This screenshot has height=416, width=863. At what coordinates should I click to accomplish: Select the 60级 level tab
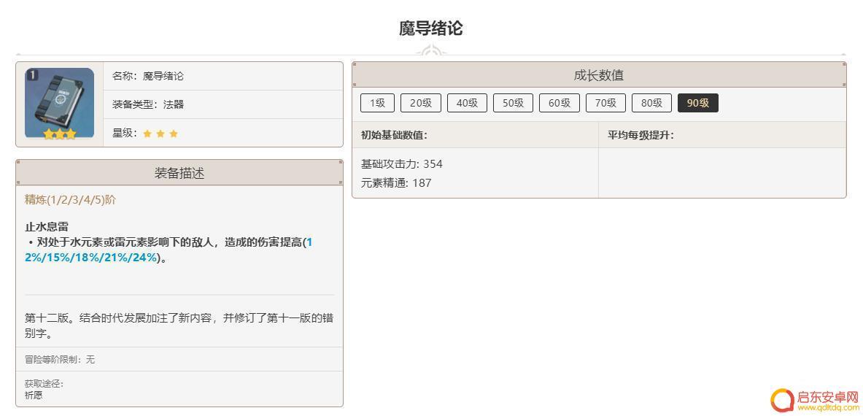[560, 103]
